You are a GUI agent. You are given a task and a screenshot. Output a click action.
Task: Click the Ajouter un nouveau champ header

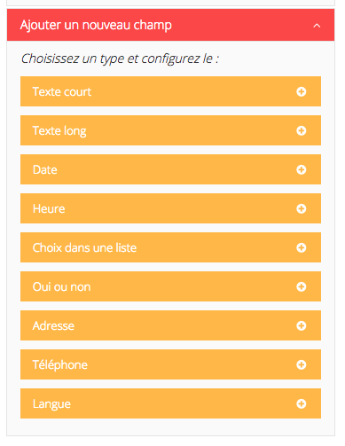tap(170, 25)
